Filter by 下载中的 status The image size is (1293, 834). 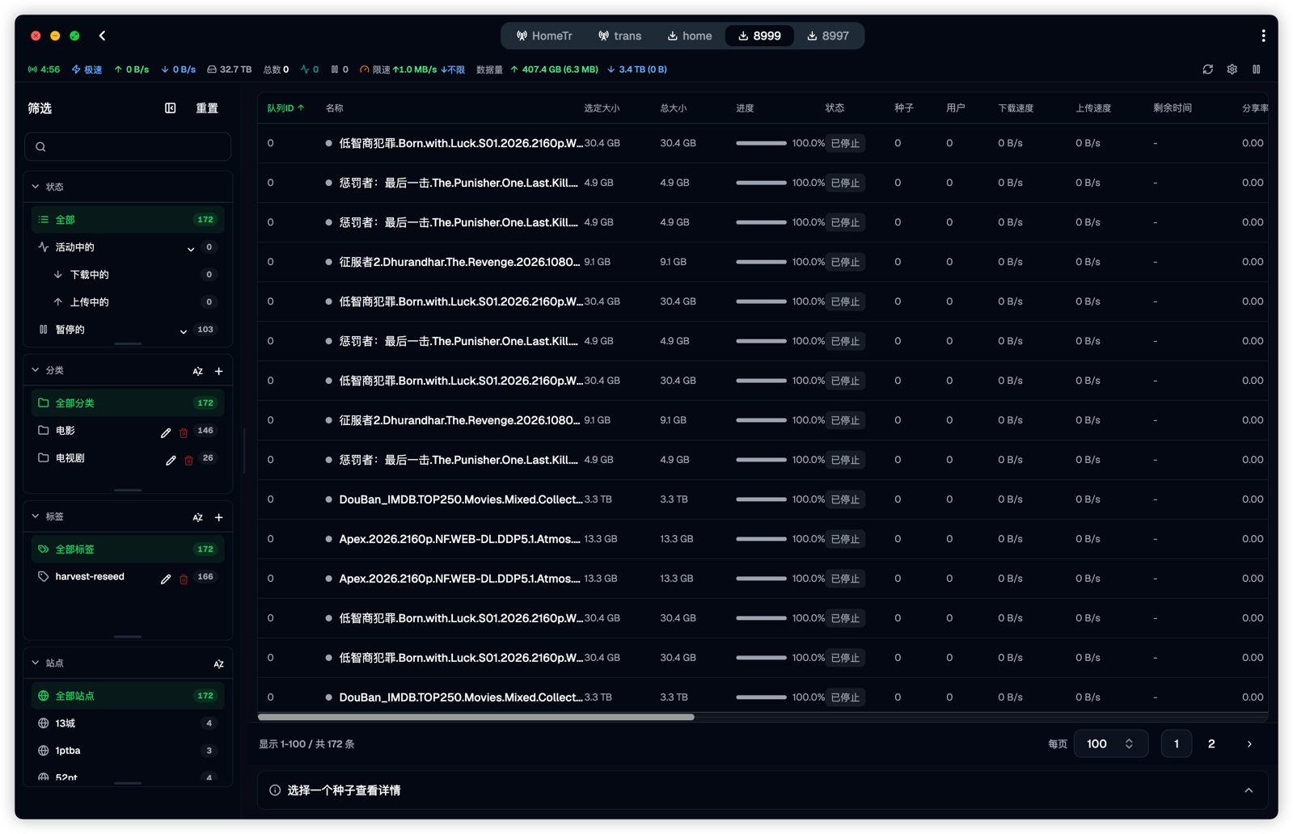128,275
